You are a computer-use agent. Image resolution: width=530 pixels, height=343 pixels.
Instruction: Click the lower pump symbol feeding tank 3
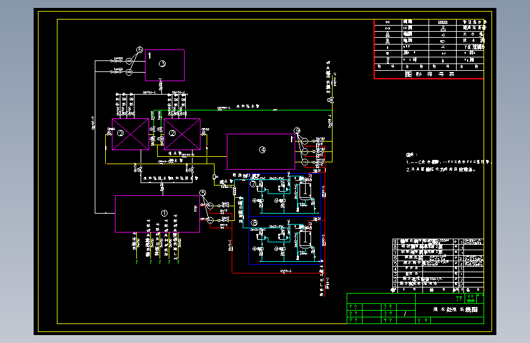click(129, 72)
